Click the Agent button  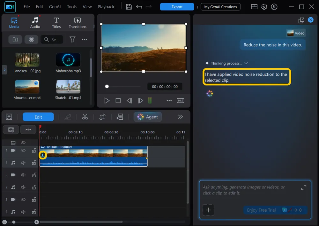pos(148,117)
